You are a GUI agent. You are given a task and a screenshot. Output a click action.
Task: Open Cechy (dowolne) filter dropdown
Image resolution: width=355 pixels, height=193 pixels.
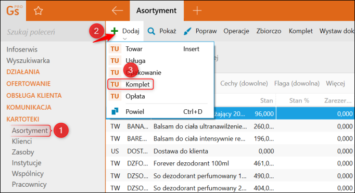point(244,83)
